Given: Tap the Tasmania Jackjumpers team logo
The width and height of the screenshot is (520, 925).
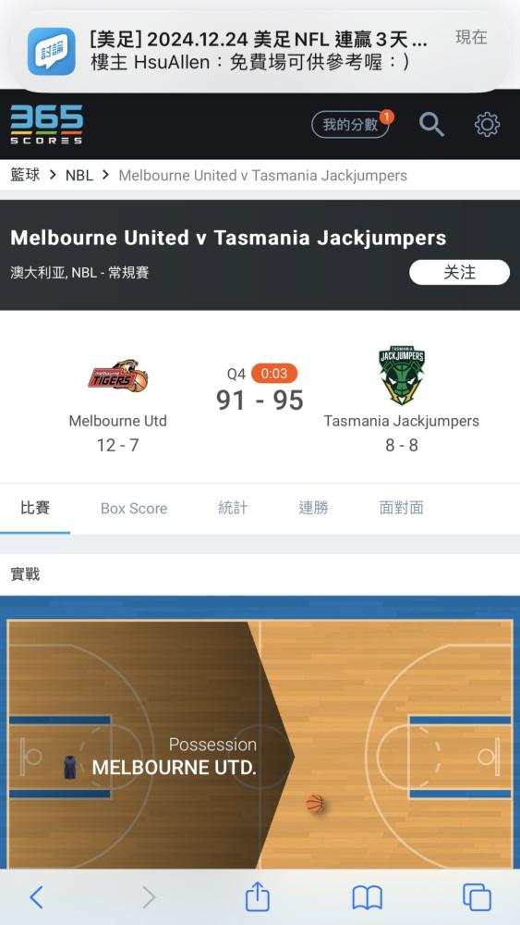Looking at the screenshot, I should tap(402, 376).
